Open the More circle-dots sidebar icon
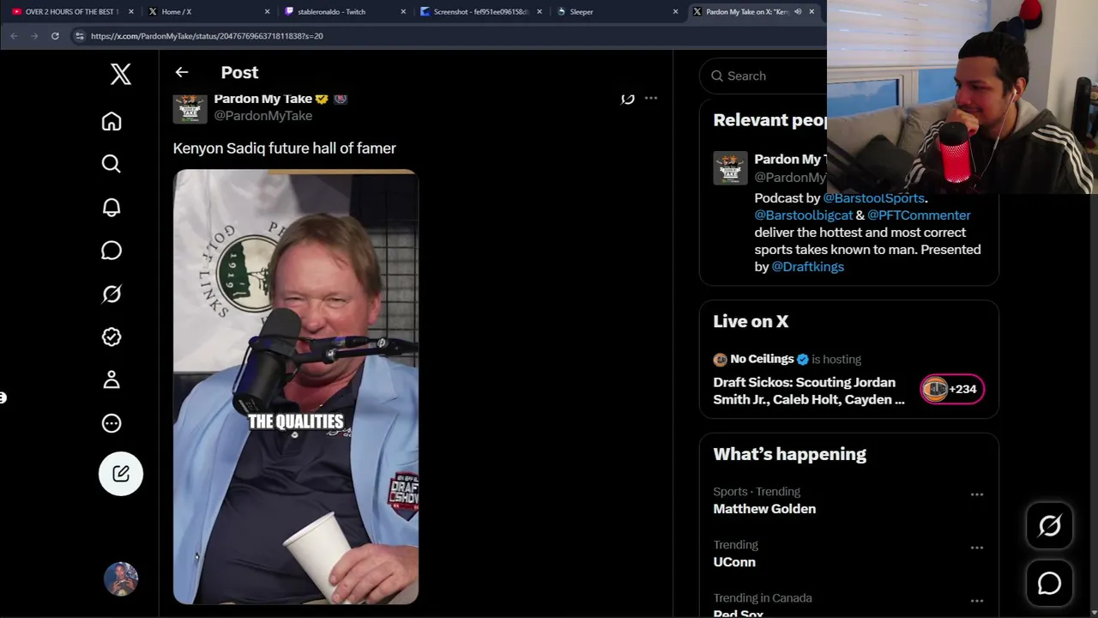The height and width of the screenshot is (618, 1098). coord(112,423)
